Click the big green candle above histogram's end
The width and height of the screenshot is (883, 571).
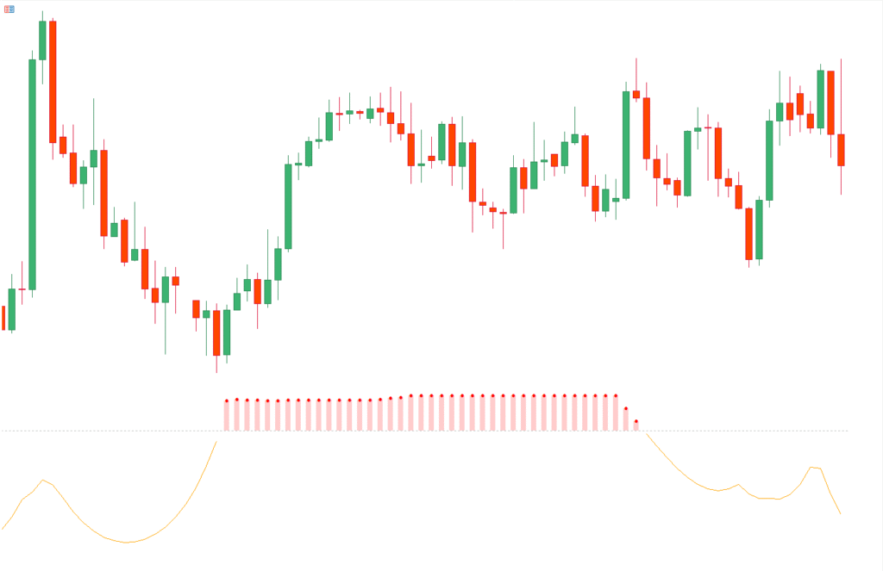626,145
